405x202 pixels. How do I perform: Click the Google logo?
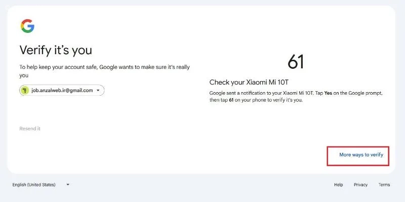point(27,26)
